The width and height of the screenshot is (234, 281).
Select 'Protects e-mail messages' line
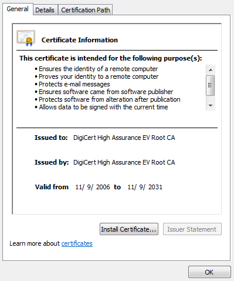72,84
